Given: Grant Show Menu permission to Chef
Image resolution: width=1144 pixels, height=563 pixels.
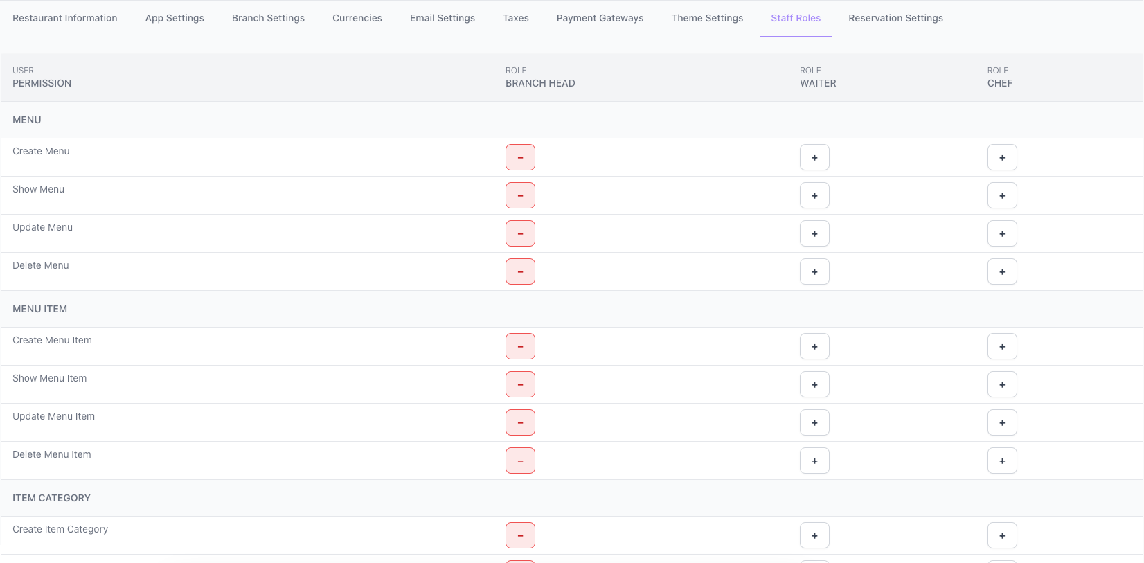Looking at the screenshot, I should click(x=1002, y=195).
